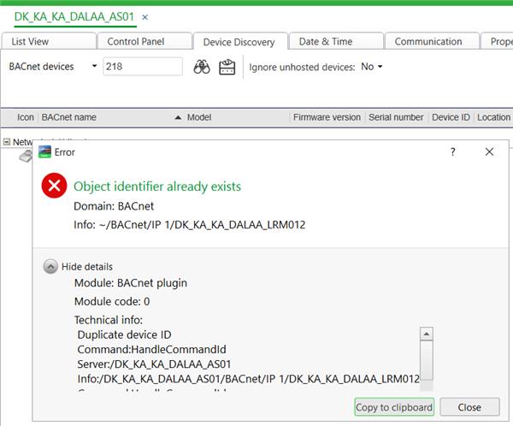
Task: Click 'Module code: 0' text
Action: pyautogui.click(x=112, y=301)
